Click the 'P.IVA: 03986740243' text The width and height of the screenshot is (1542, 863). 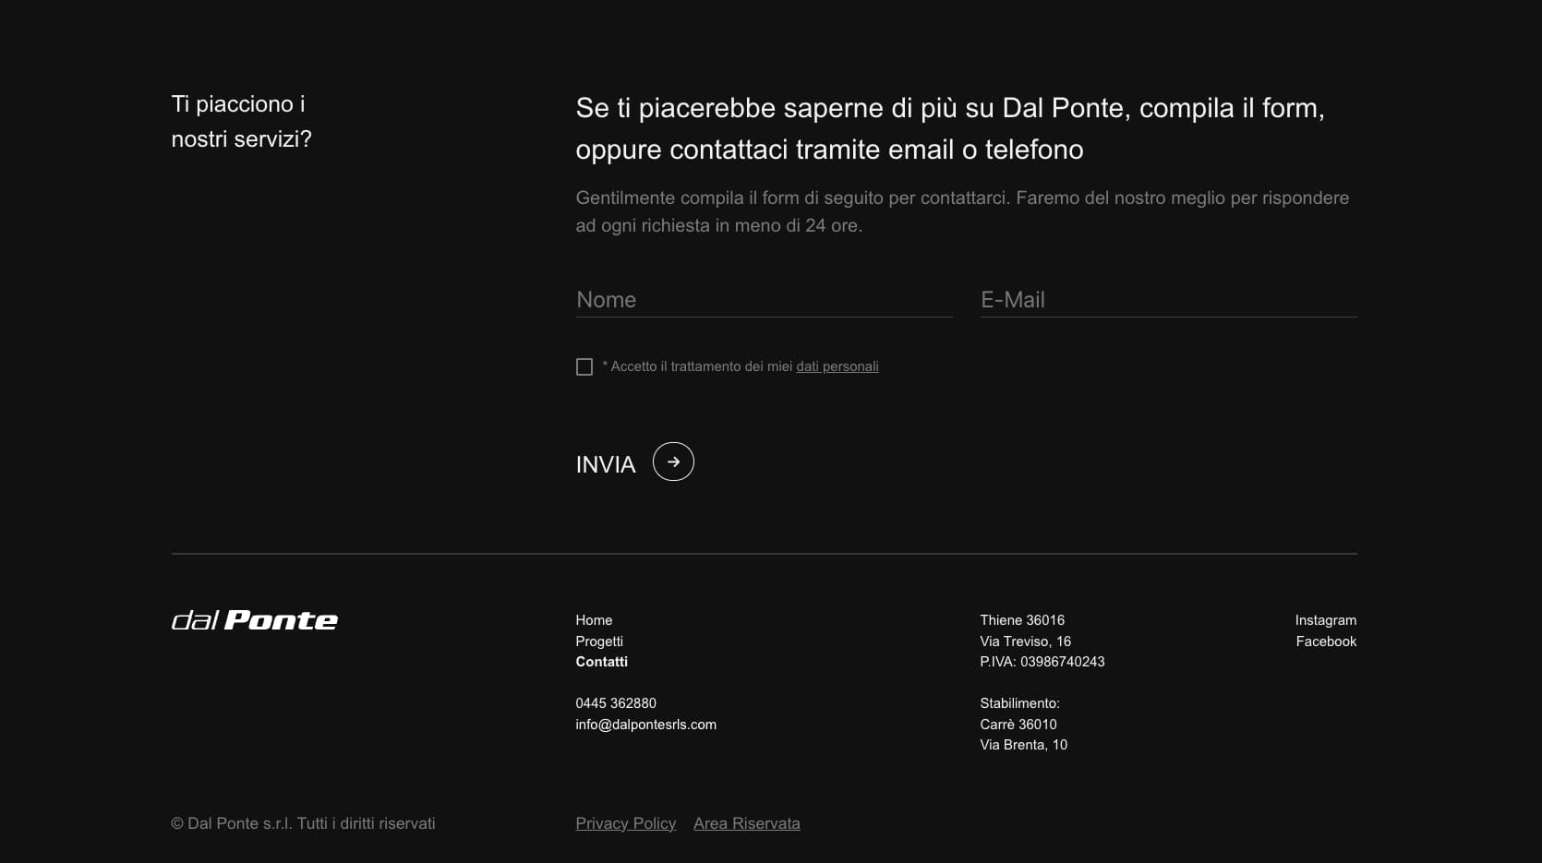point(1042,662)
